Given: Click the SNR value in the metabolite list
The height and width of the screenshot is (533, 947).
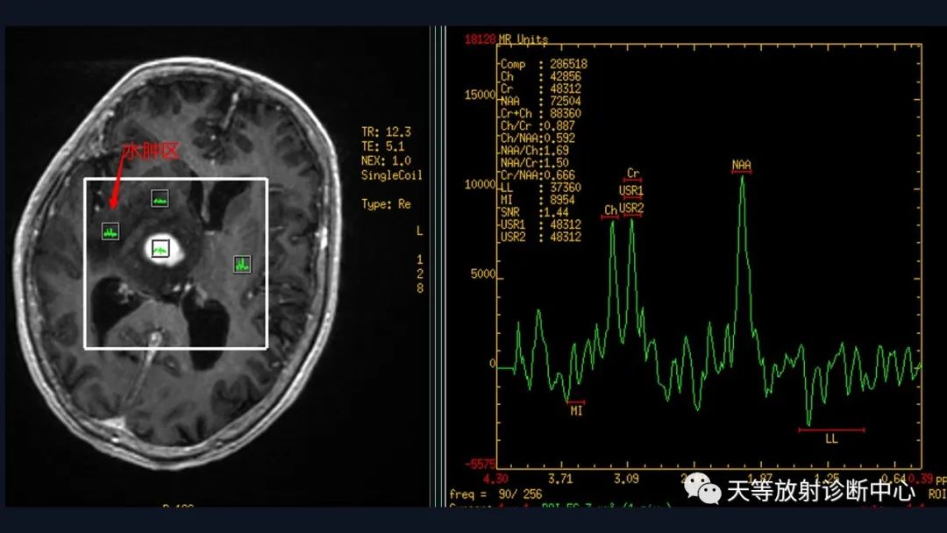Looking at the screenshot, I should click(529, 212).
